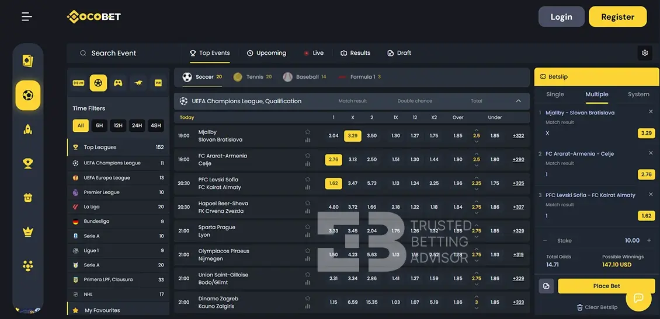Select the Live sports filter icon
Image resolution: width=660 pixels, height=319 pixels.
coord(79,83)
